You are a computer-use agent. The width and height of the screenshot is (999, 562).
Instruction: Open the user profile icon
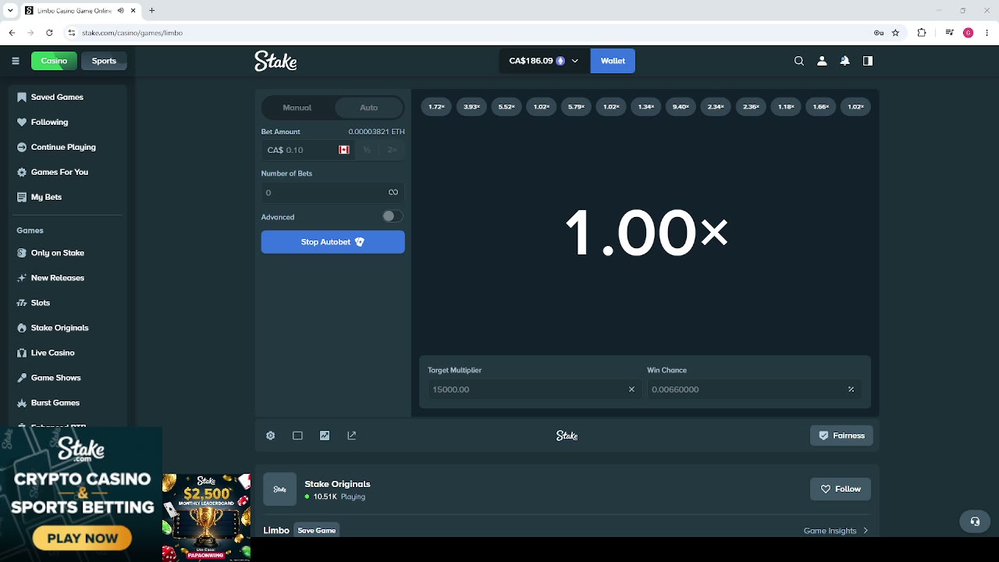822,61
